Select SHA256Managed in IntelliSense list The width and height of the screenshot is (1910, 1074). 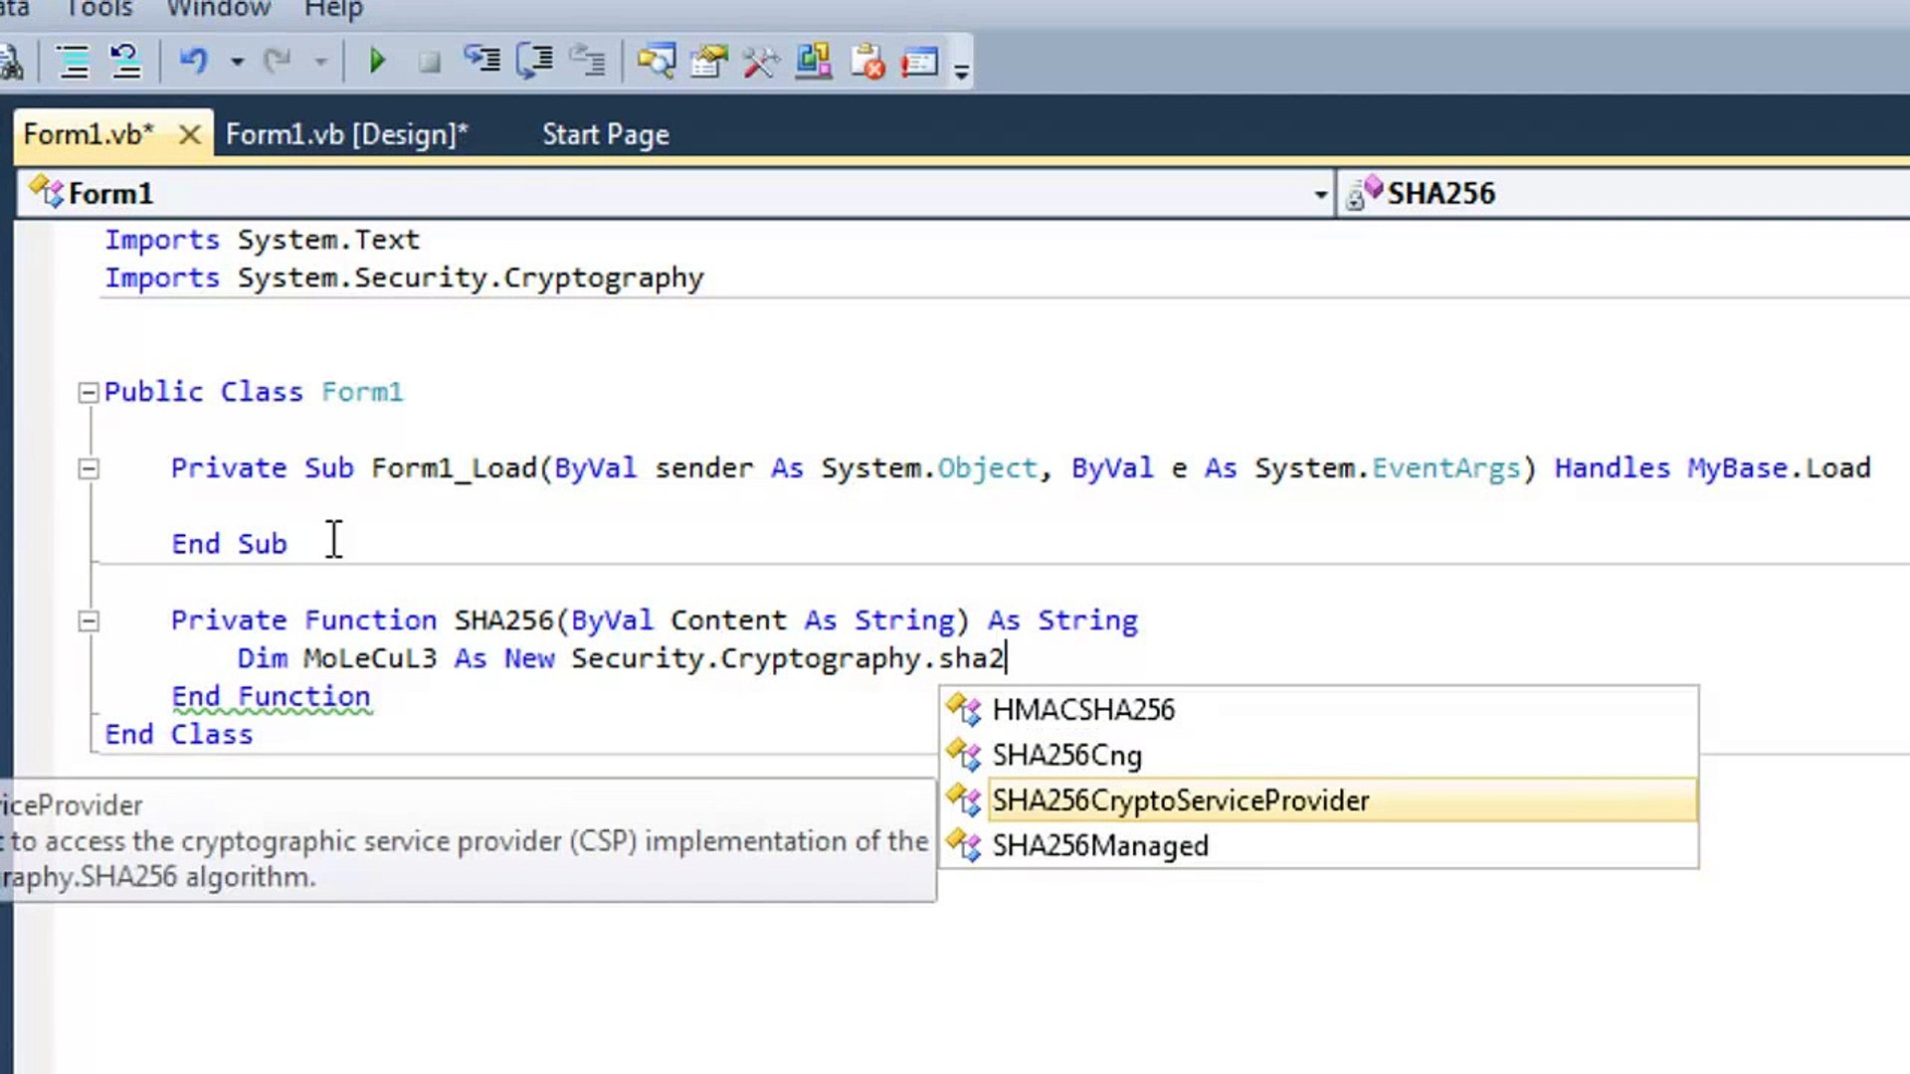pyautogui.click(x=1319, y=846)
